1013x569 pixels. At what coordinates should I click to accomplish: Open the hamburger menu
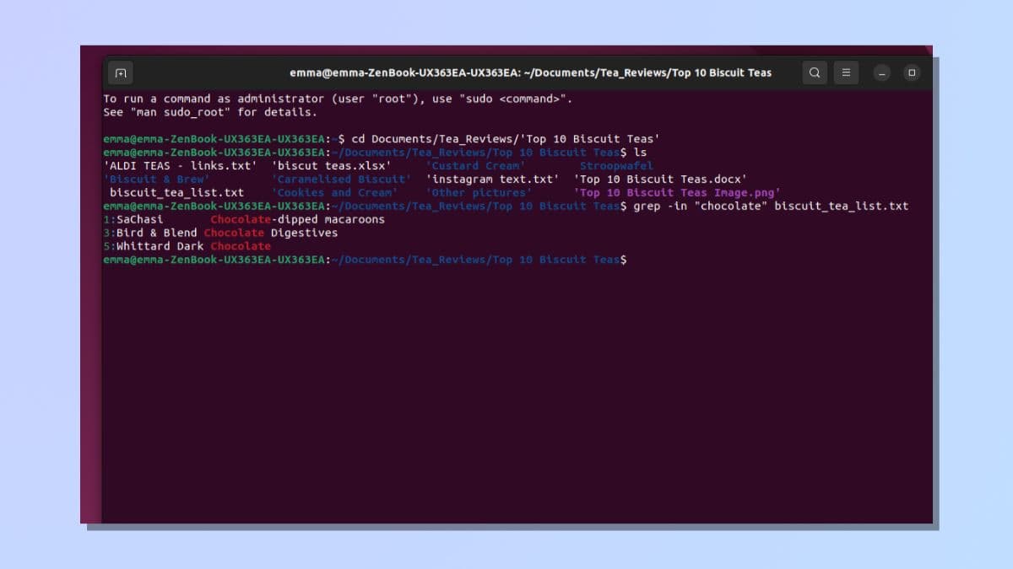pos(847,72)
